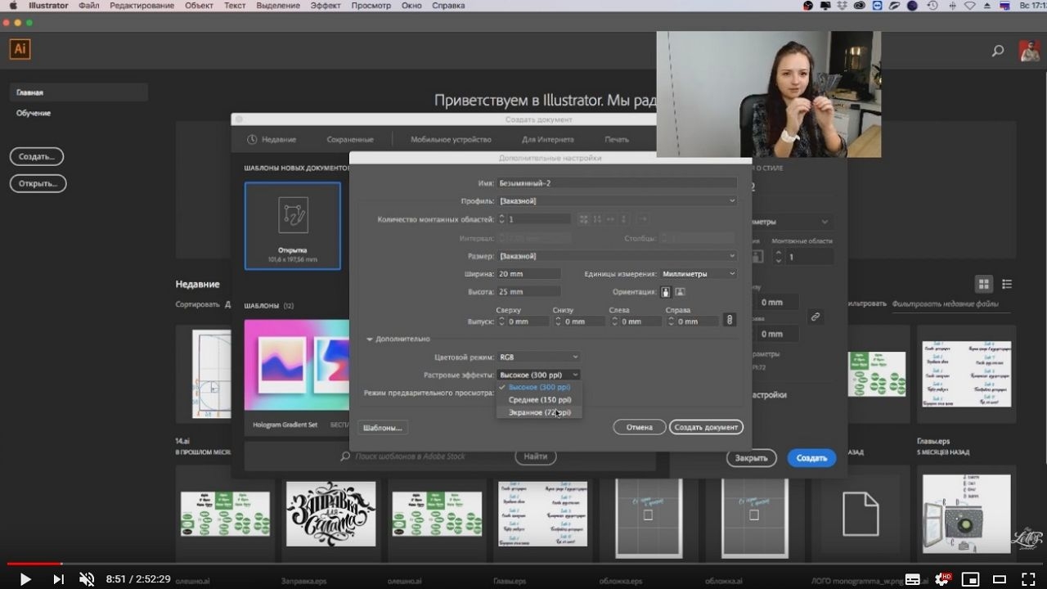
Task: Open the Профиль dropdown
Action: coord(618,200)
